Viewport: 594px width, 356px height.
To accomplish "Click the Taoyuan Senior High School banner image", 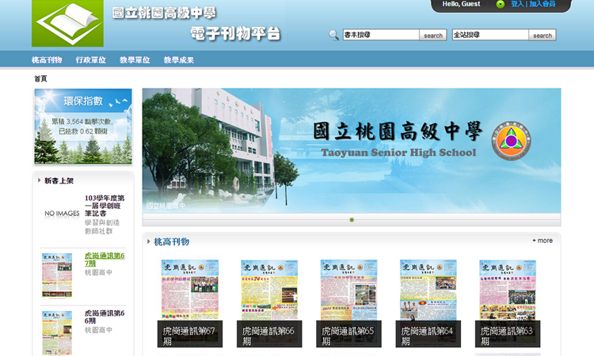I will (x=352, y=150).
